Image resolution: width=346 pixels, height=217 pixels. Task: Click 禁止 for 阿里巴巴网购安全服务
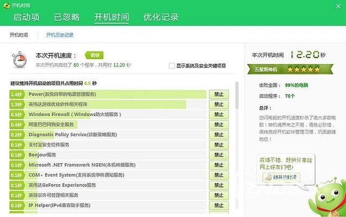pyautogui.click(x=218, y=125)
